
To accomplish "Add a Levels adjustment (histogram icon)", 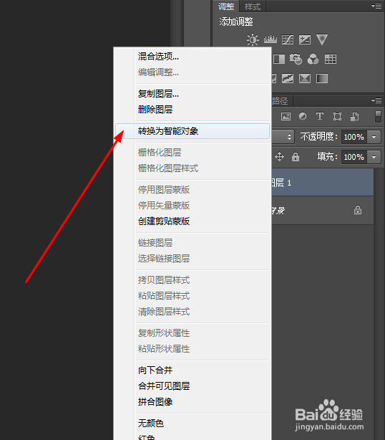I will pyautogui.click(x=270, y=39).
